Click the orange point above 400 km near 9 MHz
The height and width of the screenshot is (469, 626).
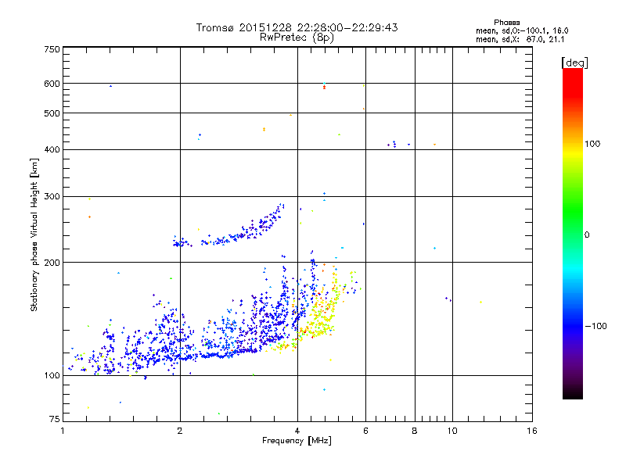[434, 145]
